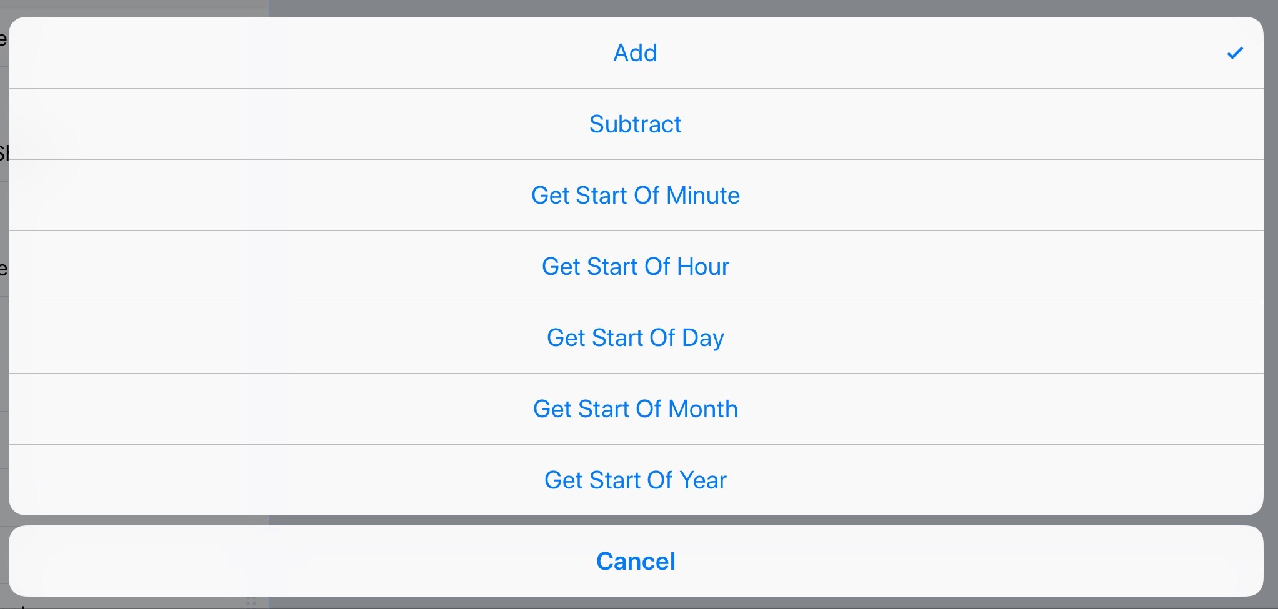1278x609 pixels.
Task: Set adjustment to start of the day
Action: point(636,338)
